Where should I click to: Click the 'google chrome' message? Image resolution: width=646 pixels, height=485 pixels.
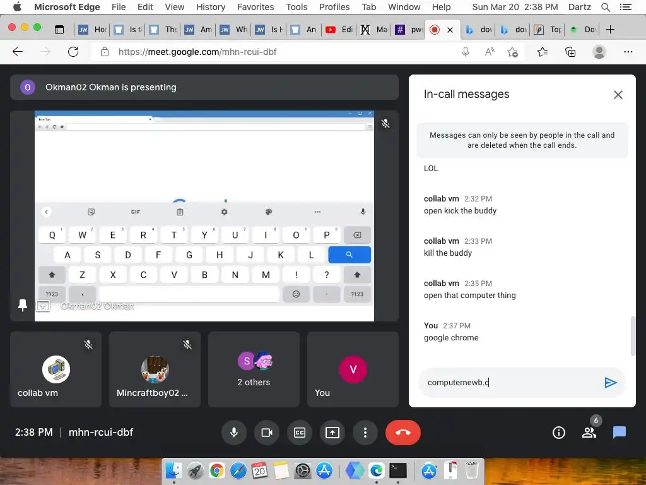[x=450, y=338]
